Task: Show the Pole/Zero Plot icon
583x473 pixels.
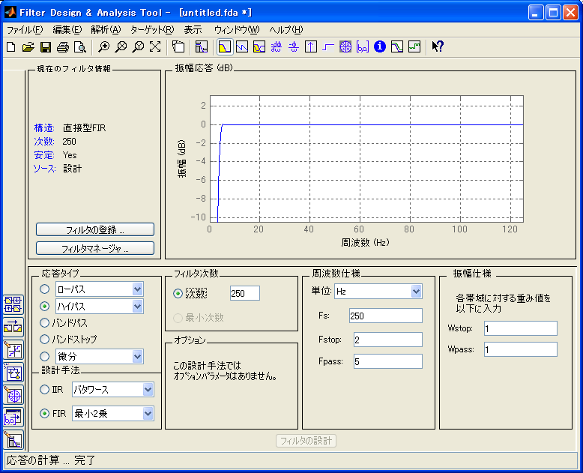Action: pos(345,47)
